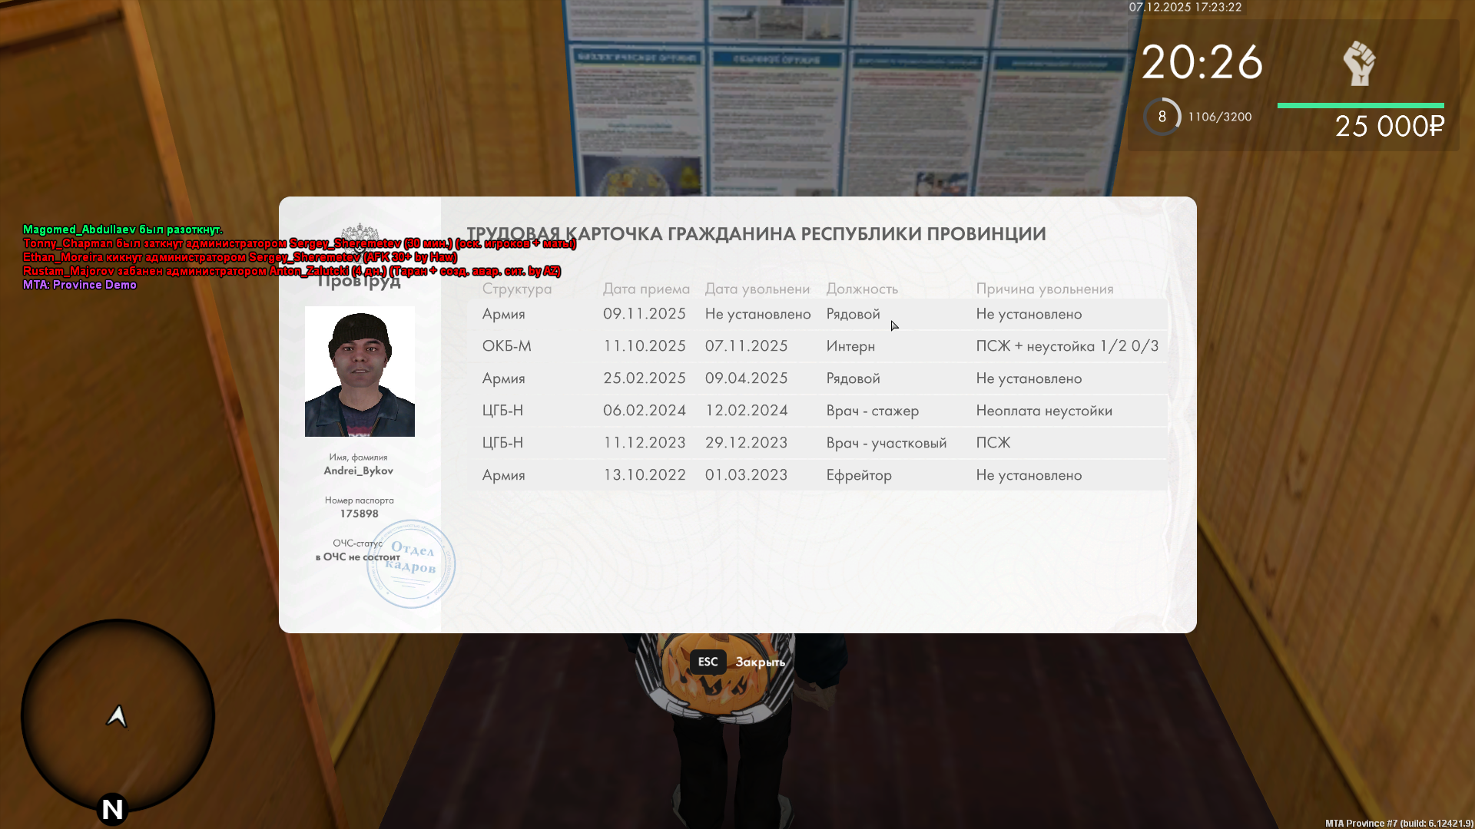Click the N compass marker on the radar
This screenshot has height=829, width=1475.
click(112, 809)
